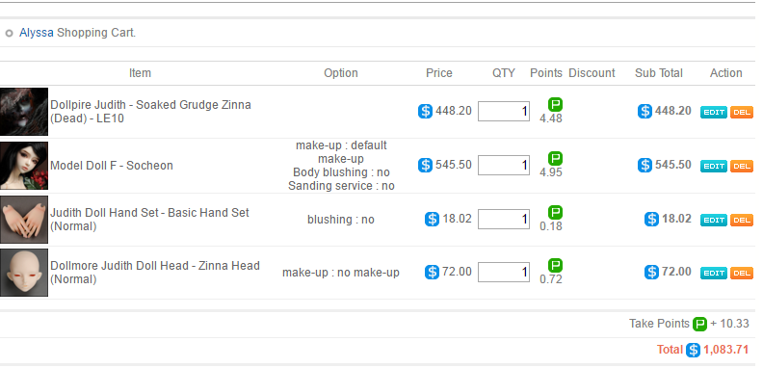Select quantity field for Zinna Head

point(504,272)
